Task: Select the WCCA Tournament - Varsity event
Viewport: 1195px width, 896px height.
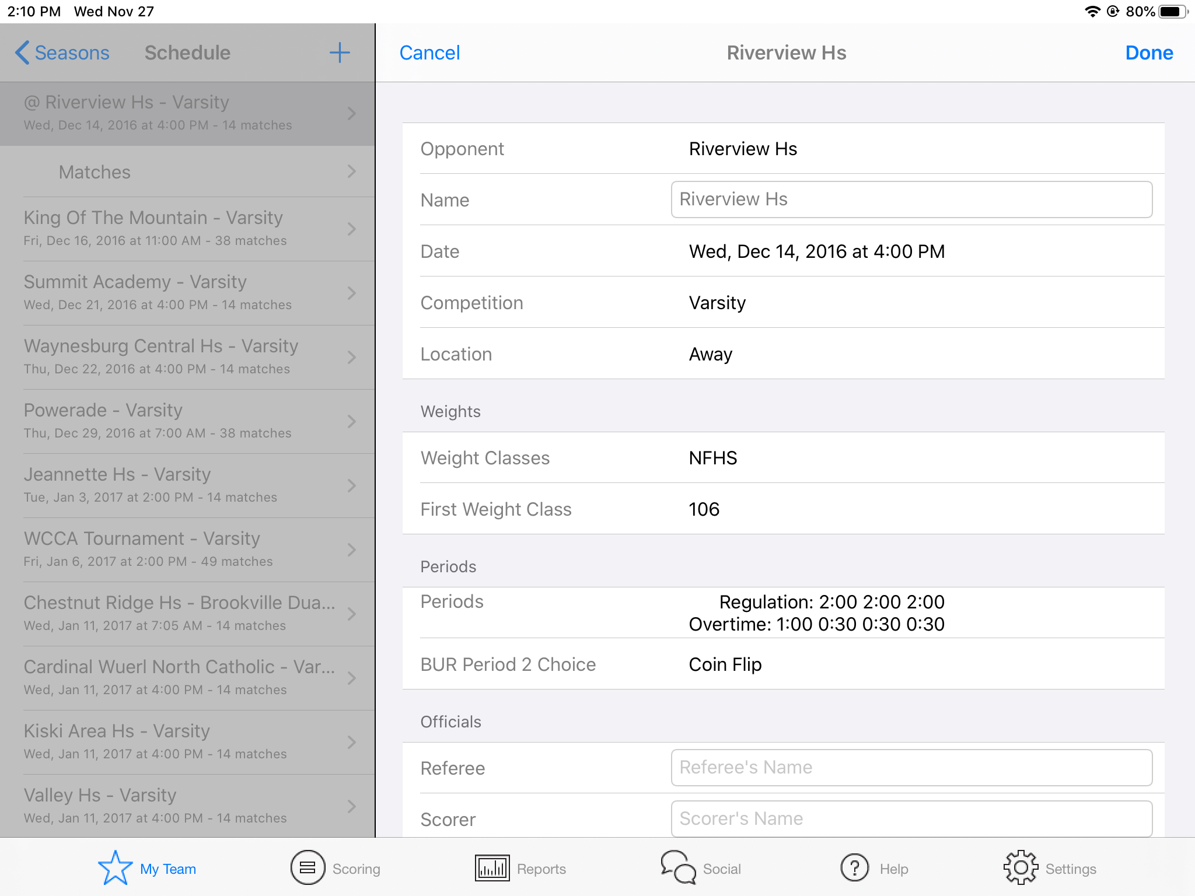Action: [x=187, y=549]
